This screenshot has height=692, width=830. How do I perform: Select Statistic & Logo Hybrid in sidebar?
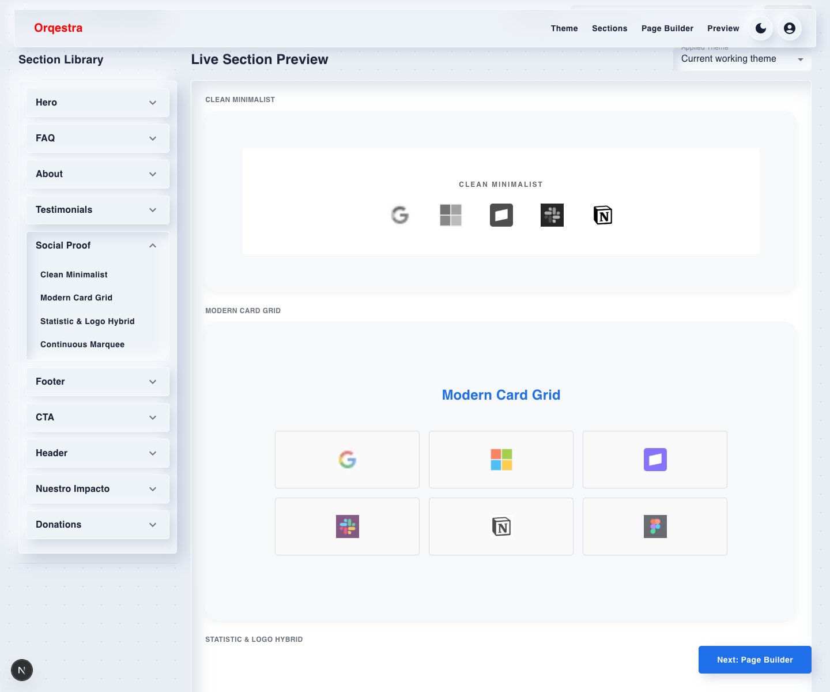[87, 321]
